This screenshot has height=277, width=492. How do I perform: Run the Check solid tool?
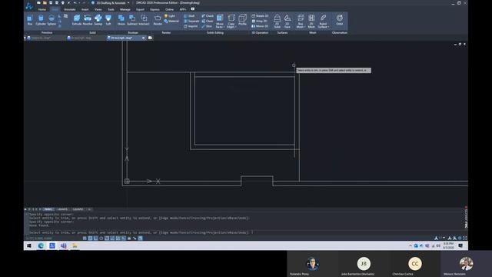[208, 15]
